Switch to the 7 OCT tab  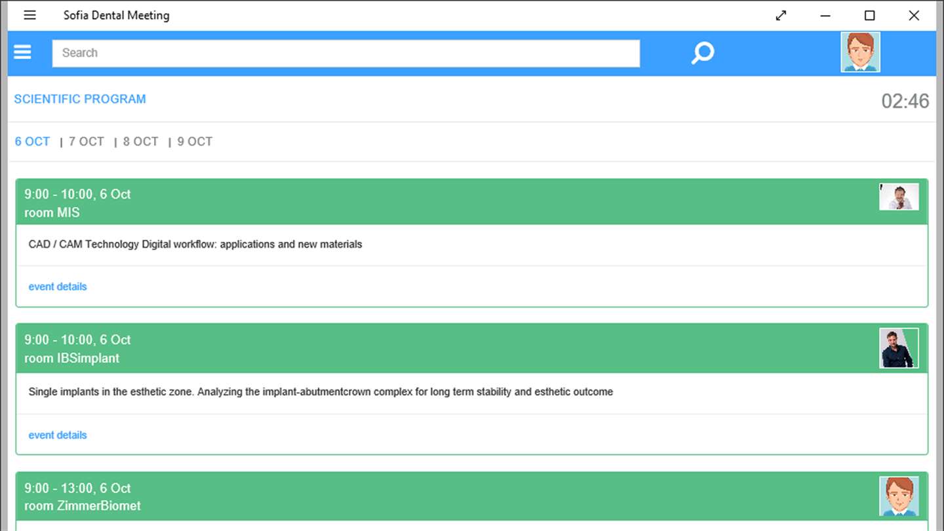87,142
